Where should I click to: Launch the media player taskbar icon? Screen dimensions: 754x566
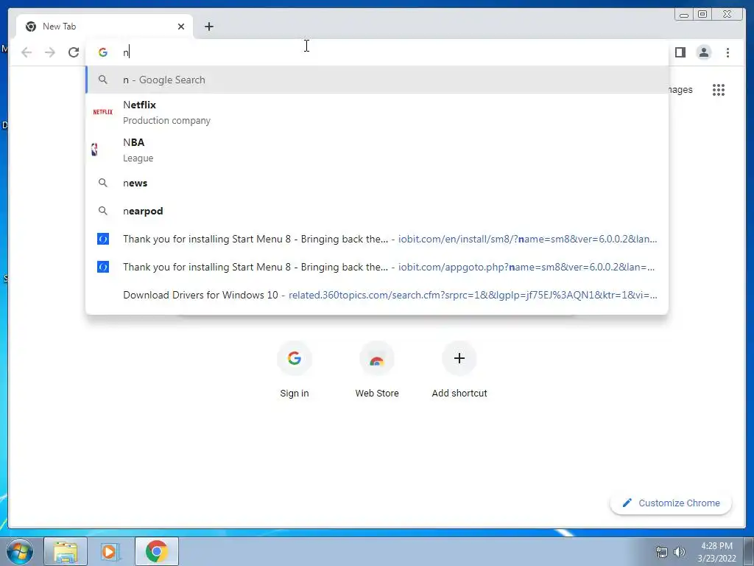[110, 551]
